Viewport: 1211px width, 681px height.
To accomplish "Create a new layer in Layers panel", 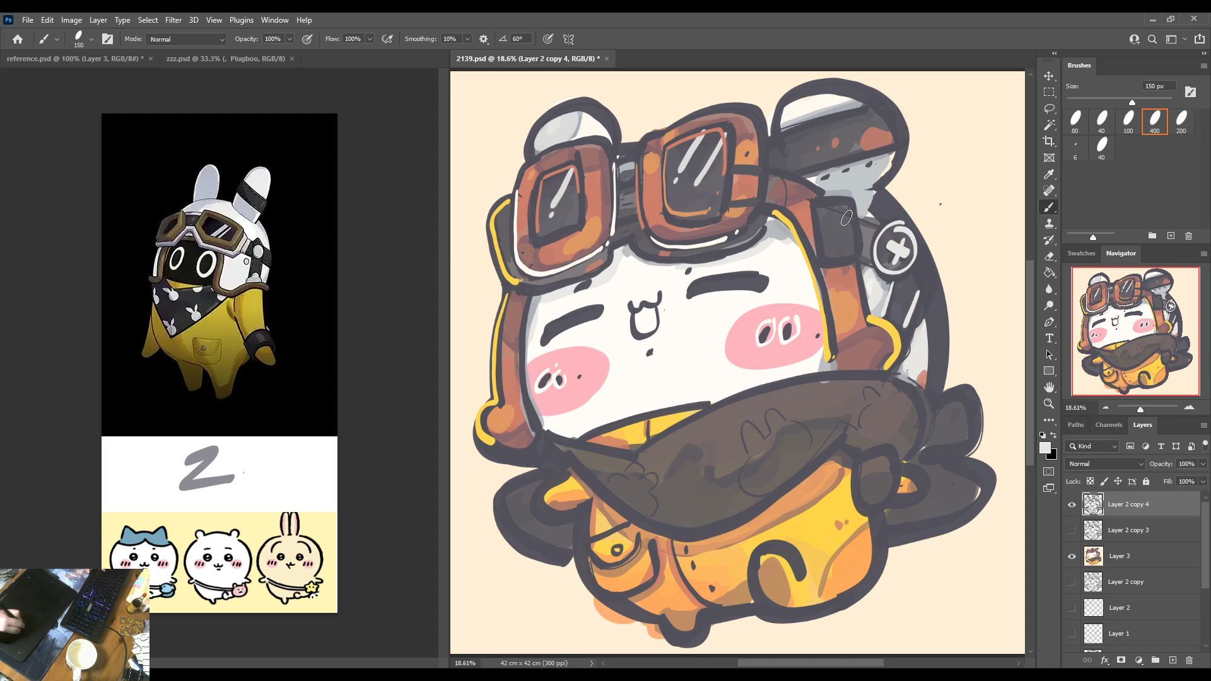I will (1173, 660).
